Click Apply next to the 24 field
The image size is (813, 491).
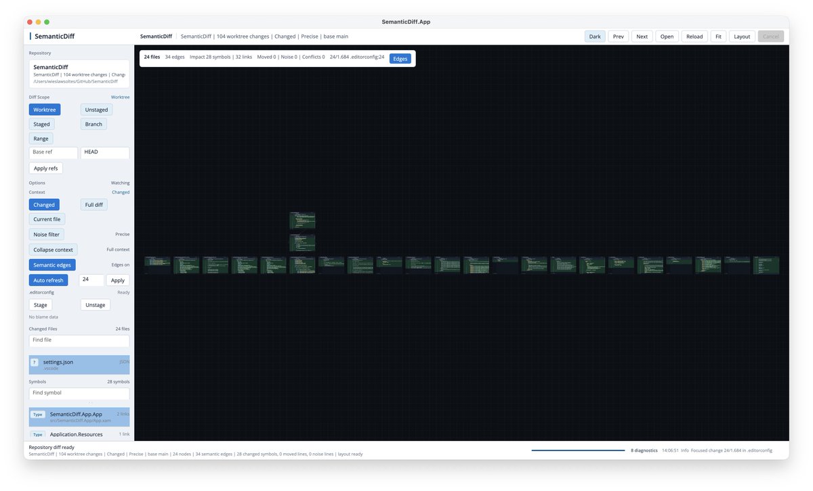[x=118, y=280]
